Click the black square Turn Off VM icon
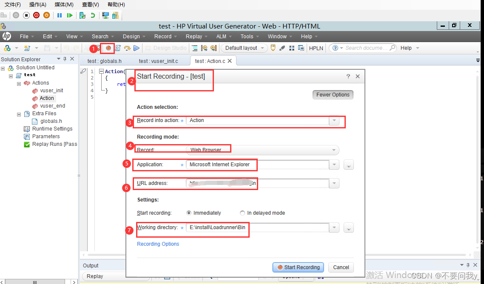This screenshot has width=484, height=284. (x=26, y=15)
